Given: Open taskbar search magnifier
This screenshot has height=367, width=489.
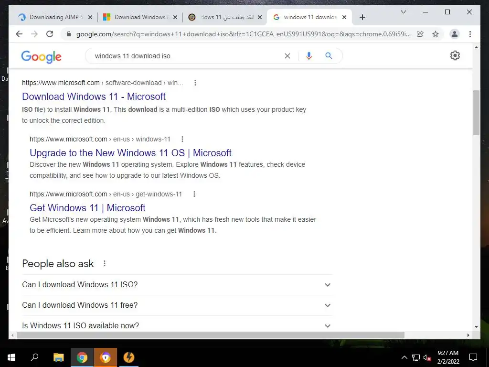Looking at the screenshot, I should pyautogui.click(x=34, y=357).
